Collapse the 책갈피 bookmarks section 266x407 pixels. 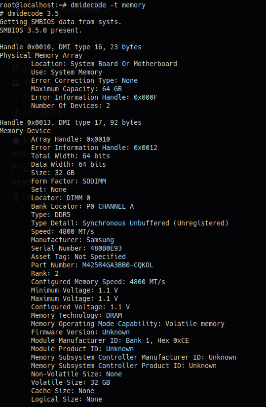(x=6, y=155)
